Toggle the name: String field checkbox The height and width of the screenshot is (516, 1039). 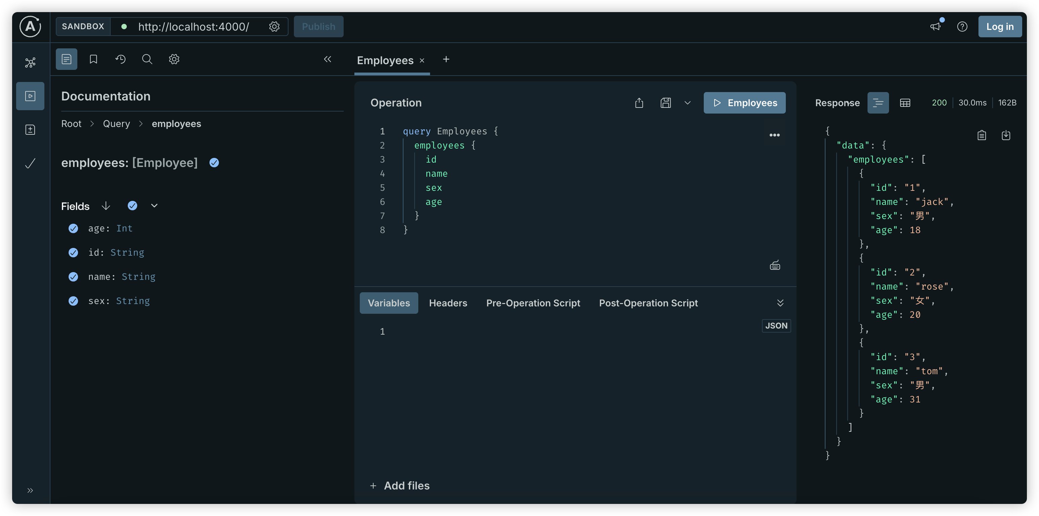(x=73, y=276)
